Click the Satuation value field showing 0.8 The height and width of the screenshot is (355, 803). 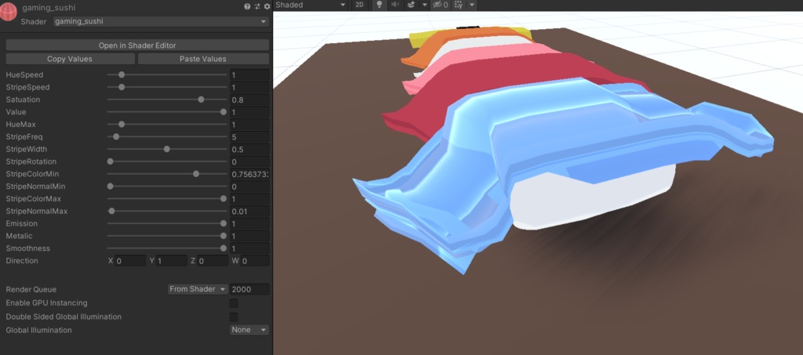249,100
